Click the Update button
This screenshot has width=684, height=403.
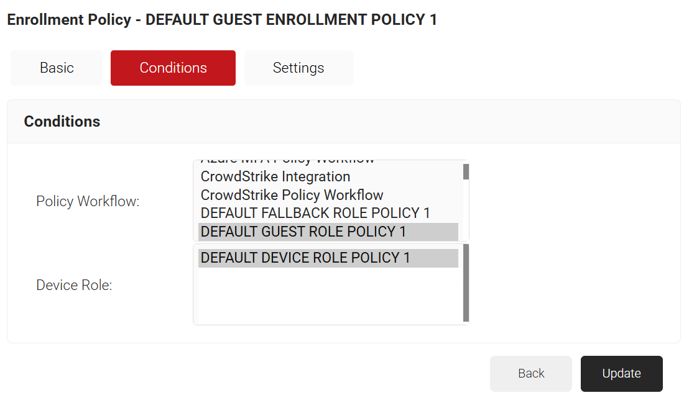pyautogui.click(x=621, y=373)
